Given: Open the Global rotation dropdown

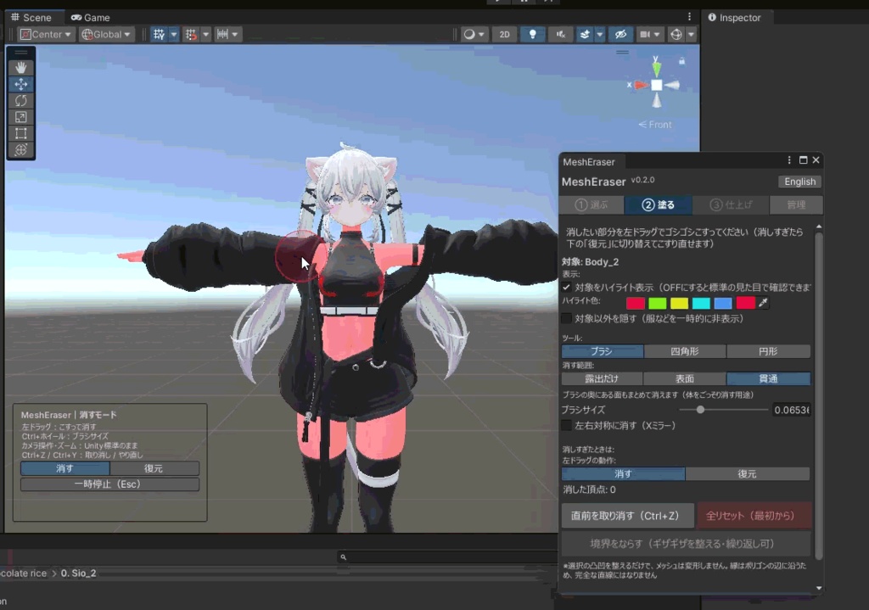Looking at the screenshot, I should [x=106, y=34].
